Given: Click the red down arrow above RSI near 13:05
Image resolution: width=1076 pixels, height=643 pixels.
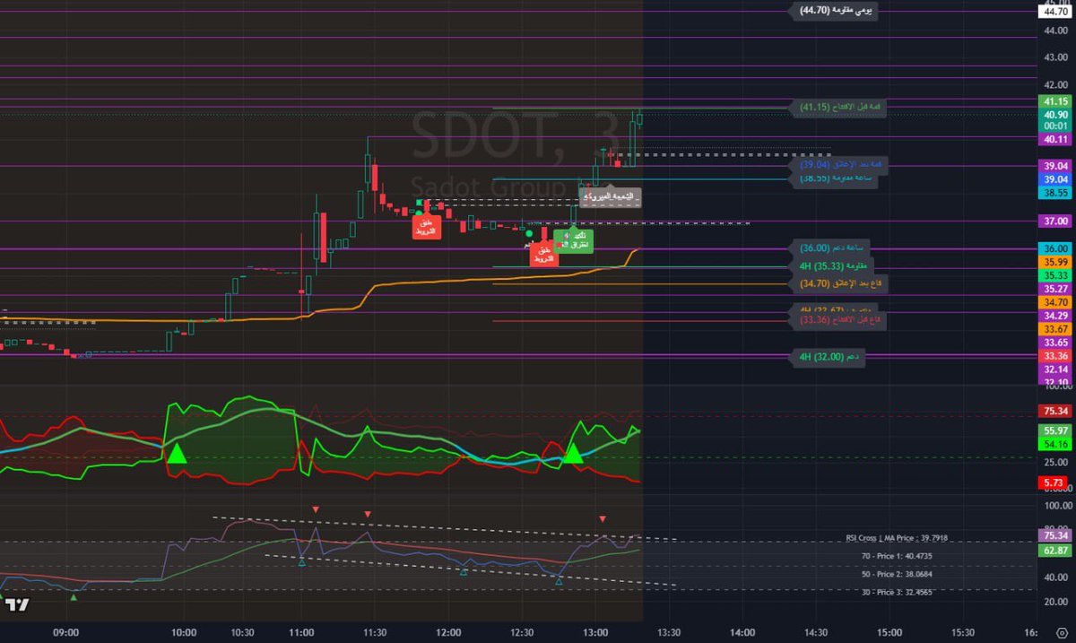Looking at the screenshot, I should point(603,519).
